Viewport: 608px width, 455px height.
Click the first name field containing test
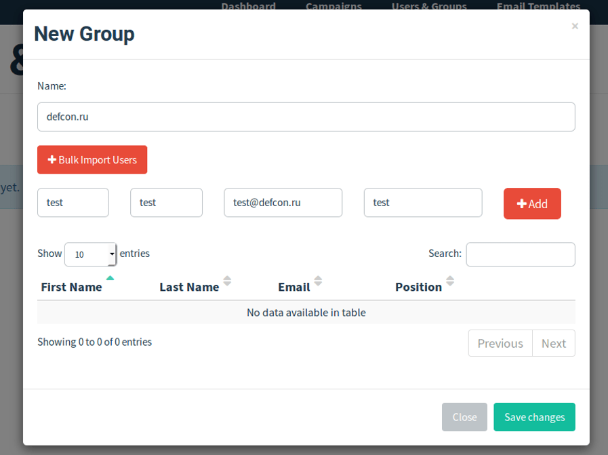73,203
